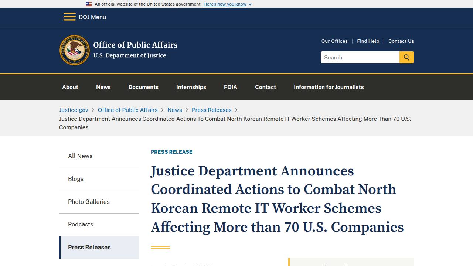Select Press Releases in the sidebar
Screen dimensions: 473x266
point(99,248)
